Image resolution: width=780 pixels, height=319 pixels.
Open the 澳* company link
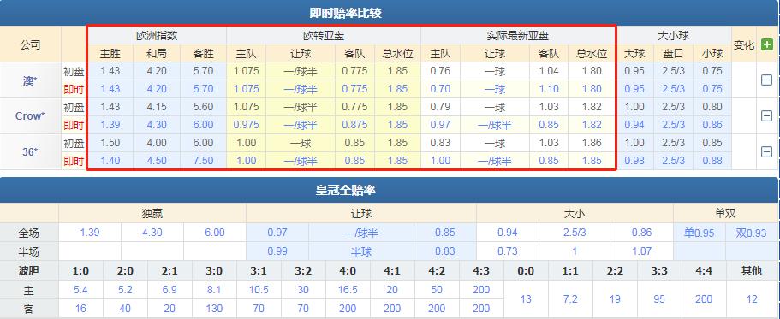[30, 80]
